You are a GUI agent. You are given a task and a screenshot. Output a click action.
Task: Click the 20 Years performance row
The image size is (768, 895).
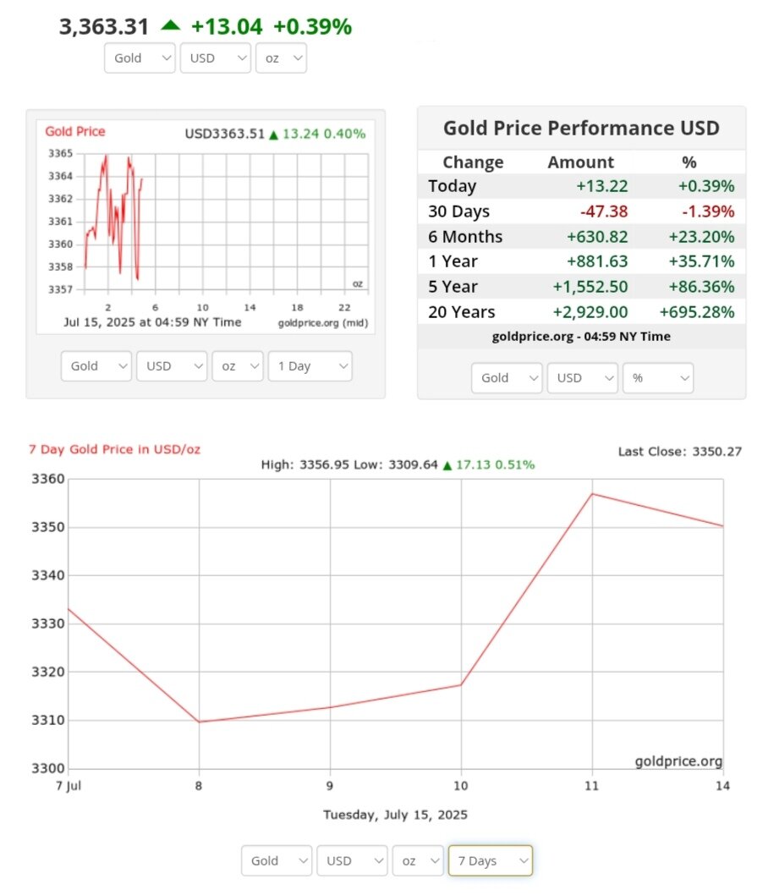tap(581, 312)
